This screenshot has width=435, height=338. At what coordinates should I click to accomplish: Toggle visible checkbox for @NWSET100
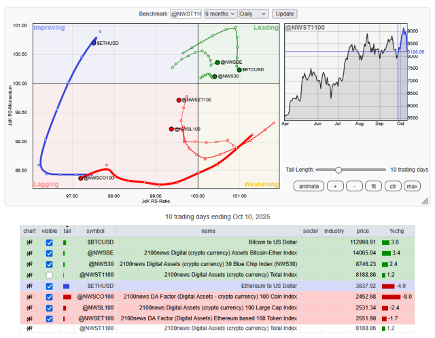(x=49, y=318)
